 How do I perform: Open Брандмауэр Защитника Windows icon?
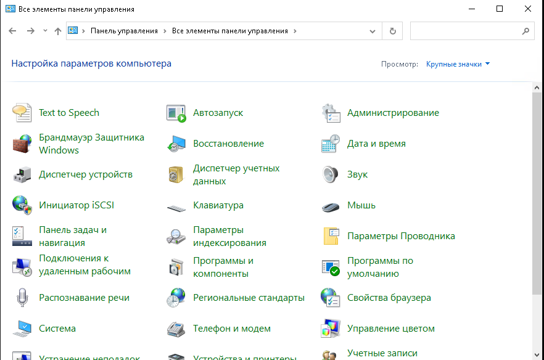point(22,144)
